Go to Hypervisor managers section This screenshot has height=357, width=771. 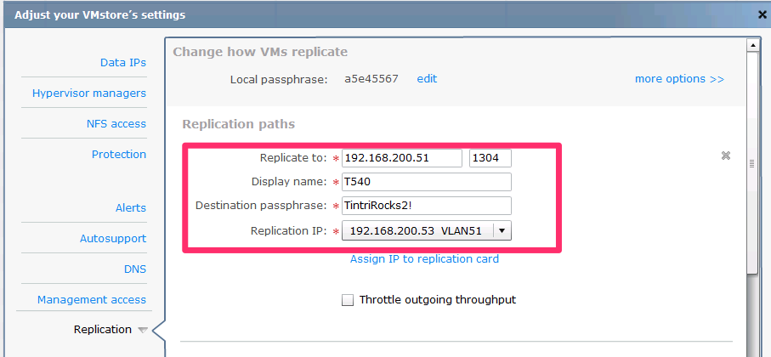point(88,93)
